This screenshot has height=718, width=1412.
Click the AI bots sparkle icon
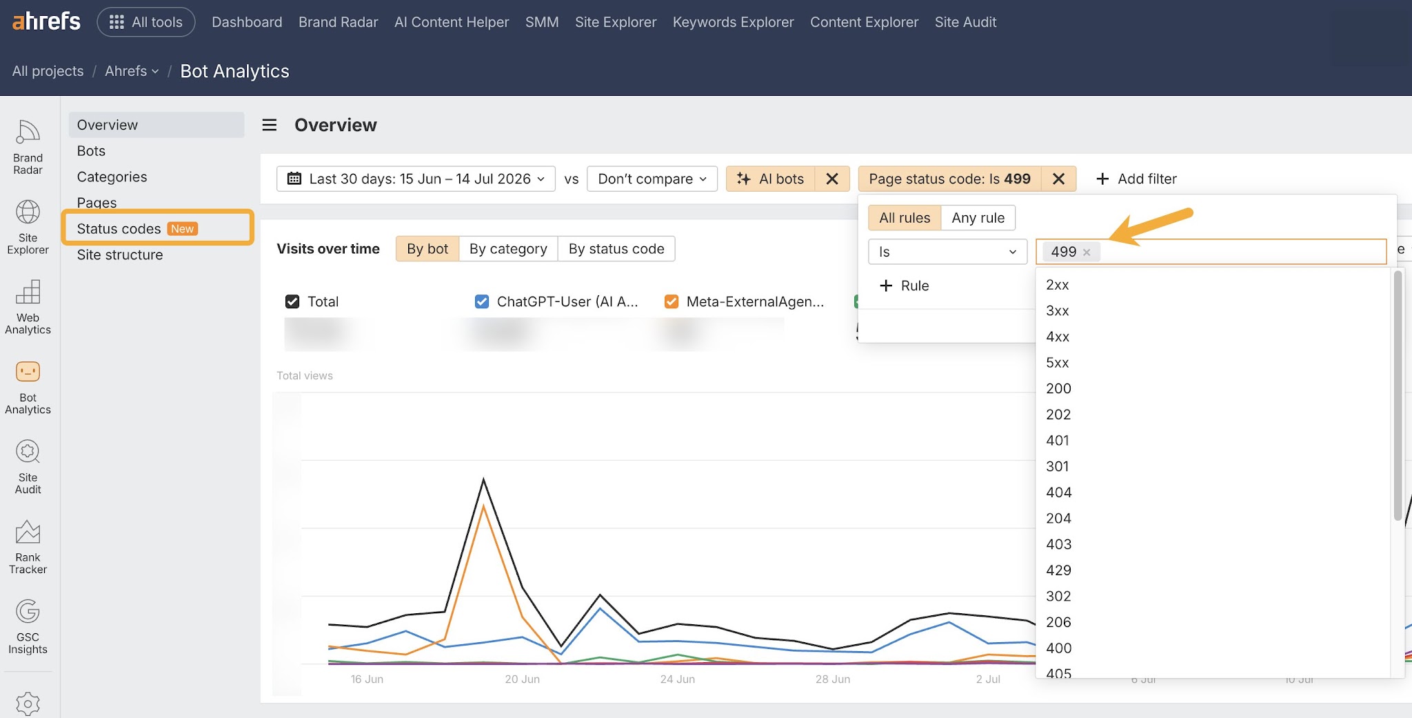click(x=744, y=179)
